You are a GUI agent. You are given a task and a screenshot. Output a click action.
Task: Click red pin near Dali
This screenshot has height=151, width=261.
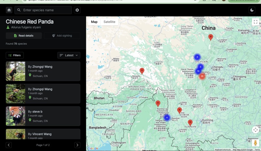[x=179, y=110]
